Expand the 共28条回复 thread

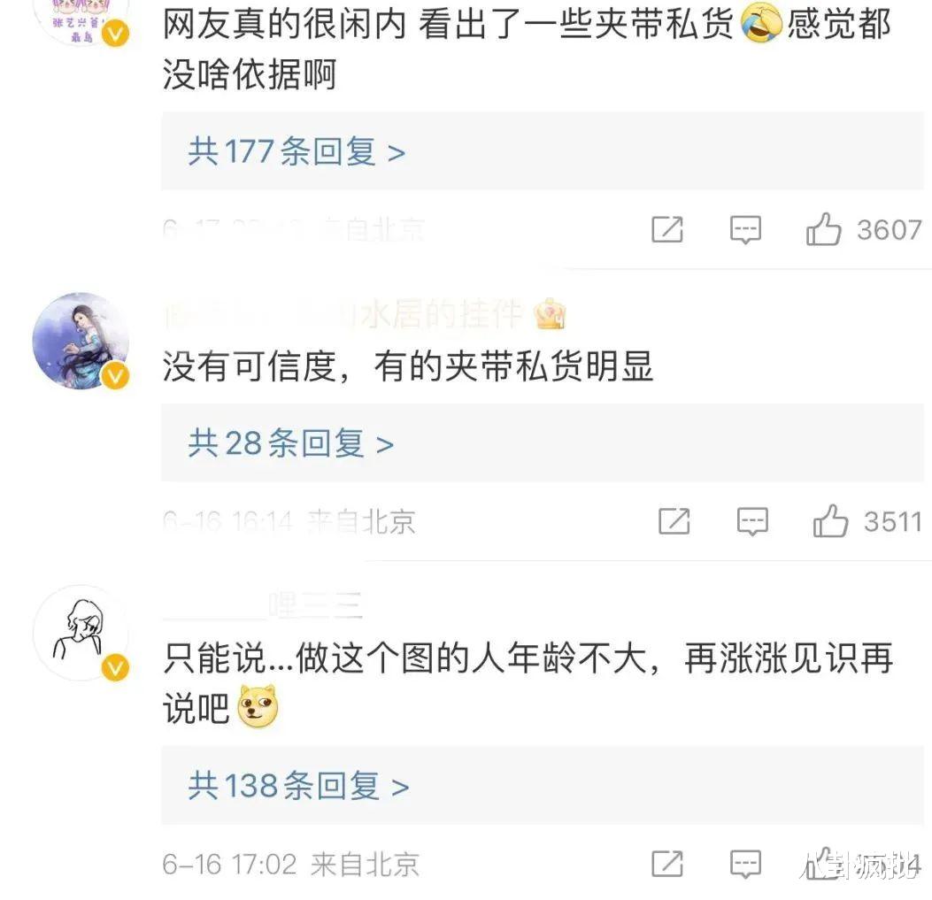tap(290, 443)
